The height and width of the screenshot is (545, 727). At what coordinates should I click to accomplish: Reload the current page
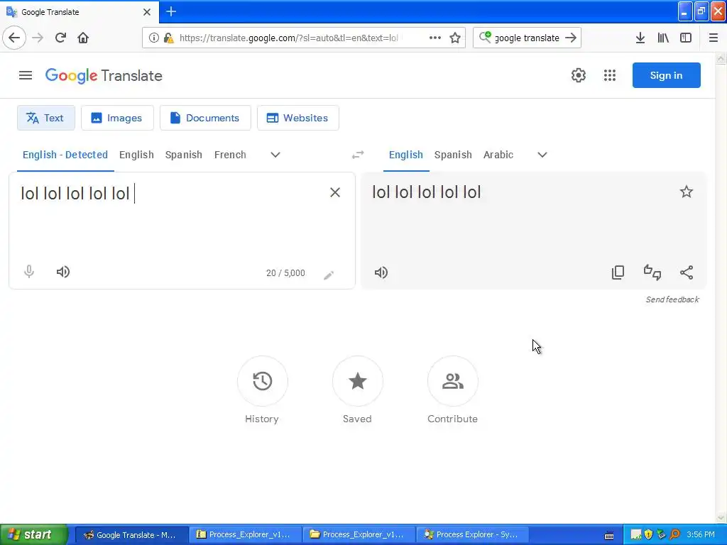click(60, 38)
